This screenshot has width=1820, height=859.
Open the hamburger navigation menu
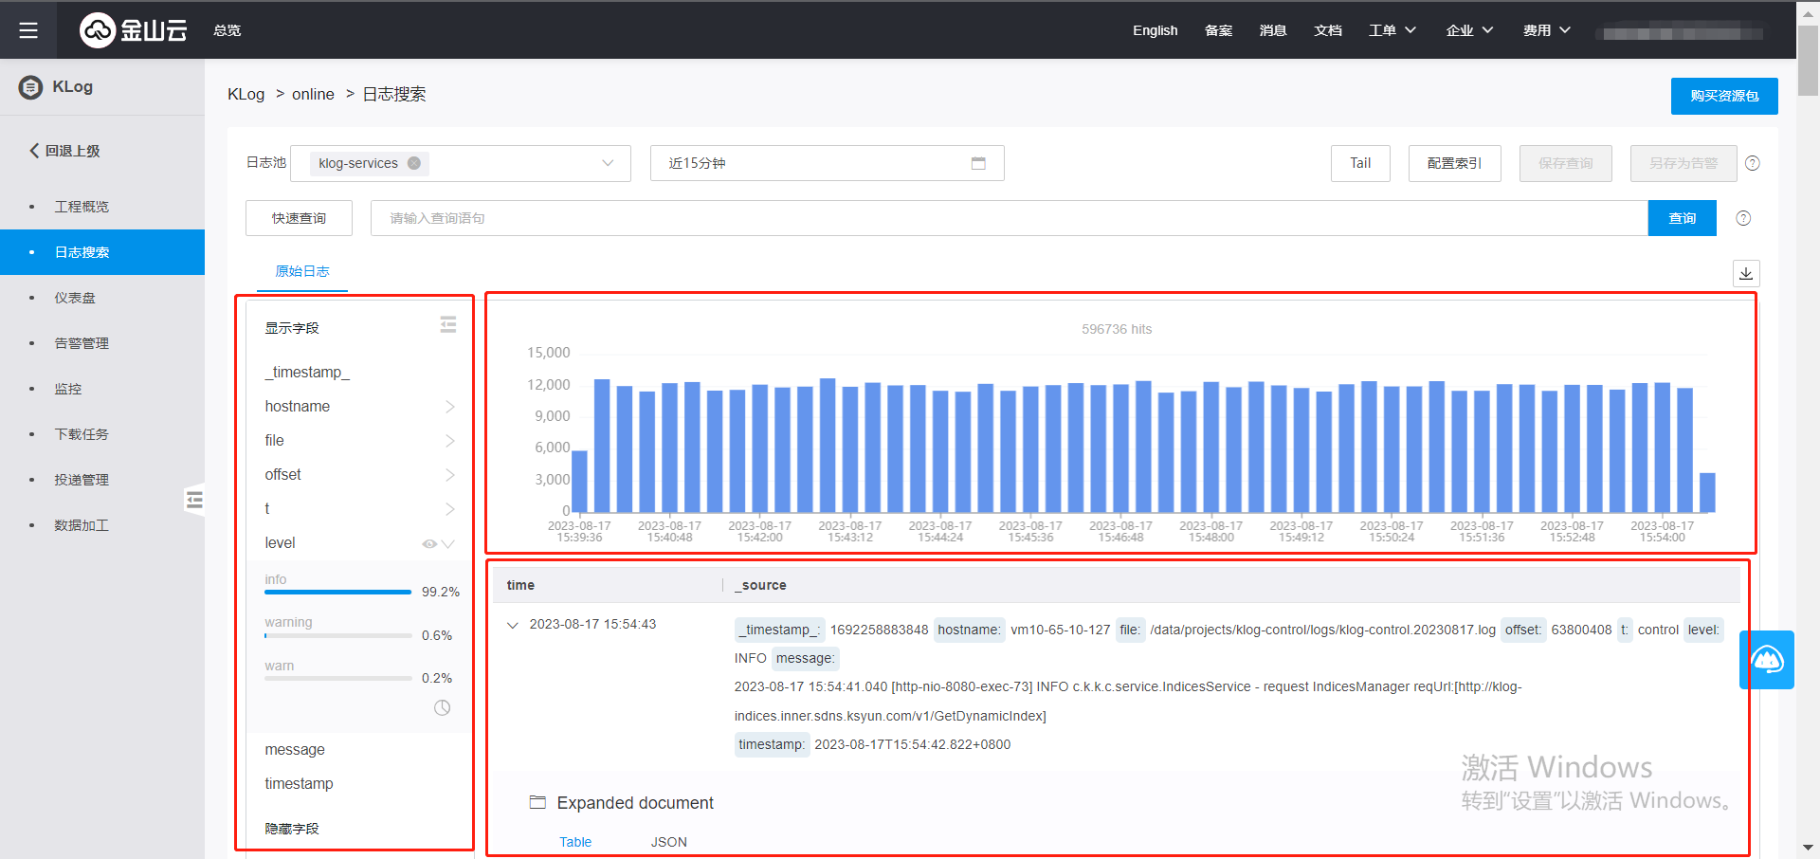[x=28, y=30]
